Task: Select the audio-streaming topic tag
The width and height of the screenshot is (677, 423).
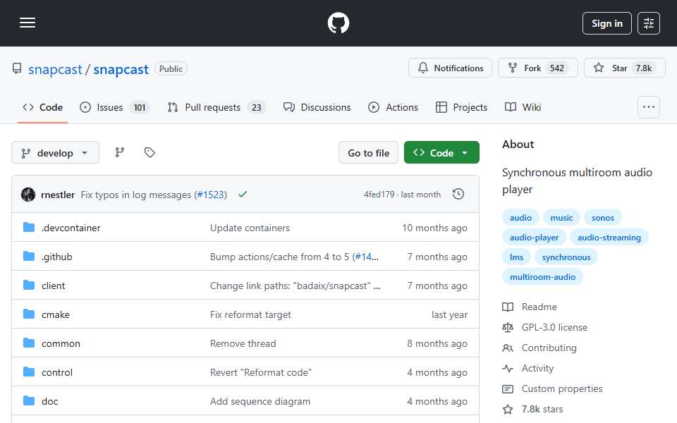Action: (609, 238)
